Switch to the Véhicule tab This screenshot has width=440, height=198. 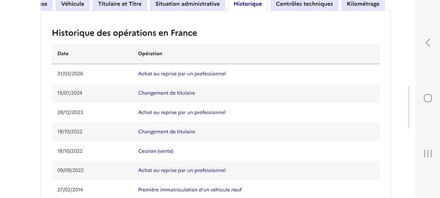(73, 4)
